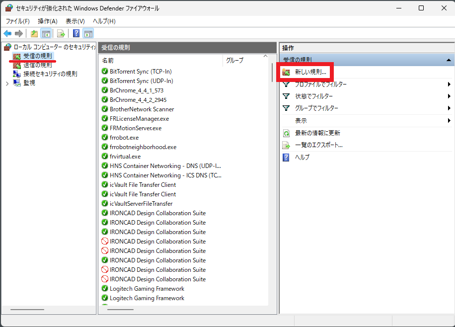Open the プロファイルでフィルター submenu
The width and height of the screenshot is (455, 327).
click(321, 84)
